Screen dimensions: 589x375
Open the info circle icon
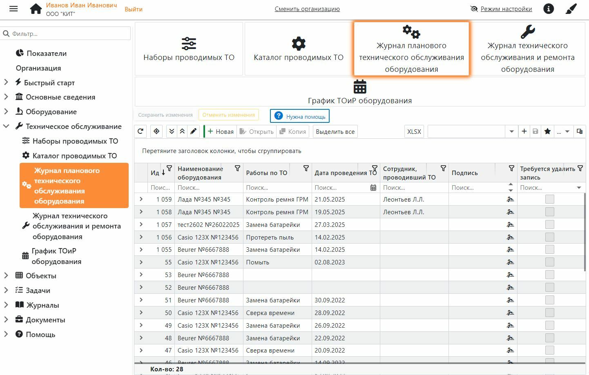(549, 9)
